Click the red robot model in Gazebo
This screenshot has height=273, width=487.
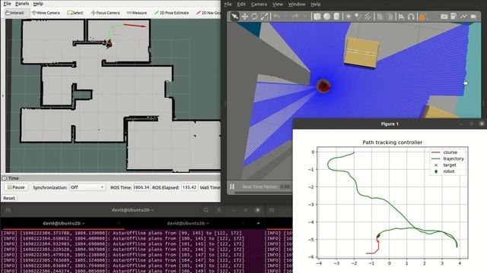click(x=323, y=86)
